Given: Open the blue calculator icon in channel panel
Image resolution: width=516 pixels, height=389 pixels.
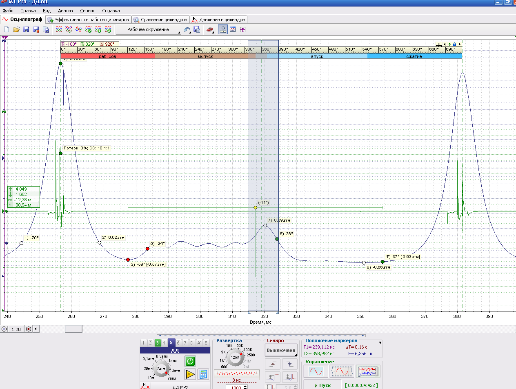Looking at the screenshot, I should pyautogui.click(x=203, y=374).
